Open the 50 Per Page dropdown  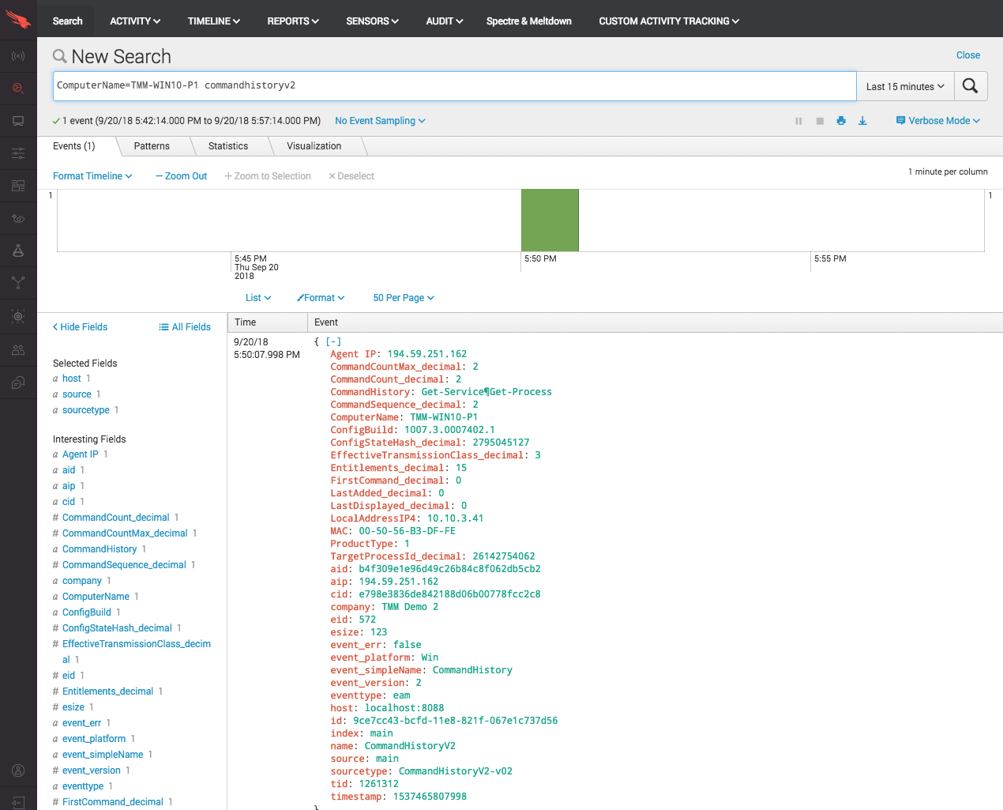click(404, 298)
